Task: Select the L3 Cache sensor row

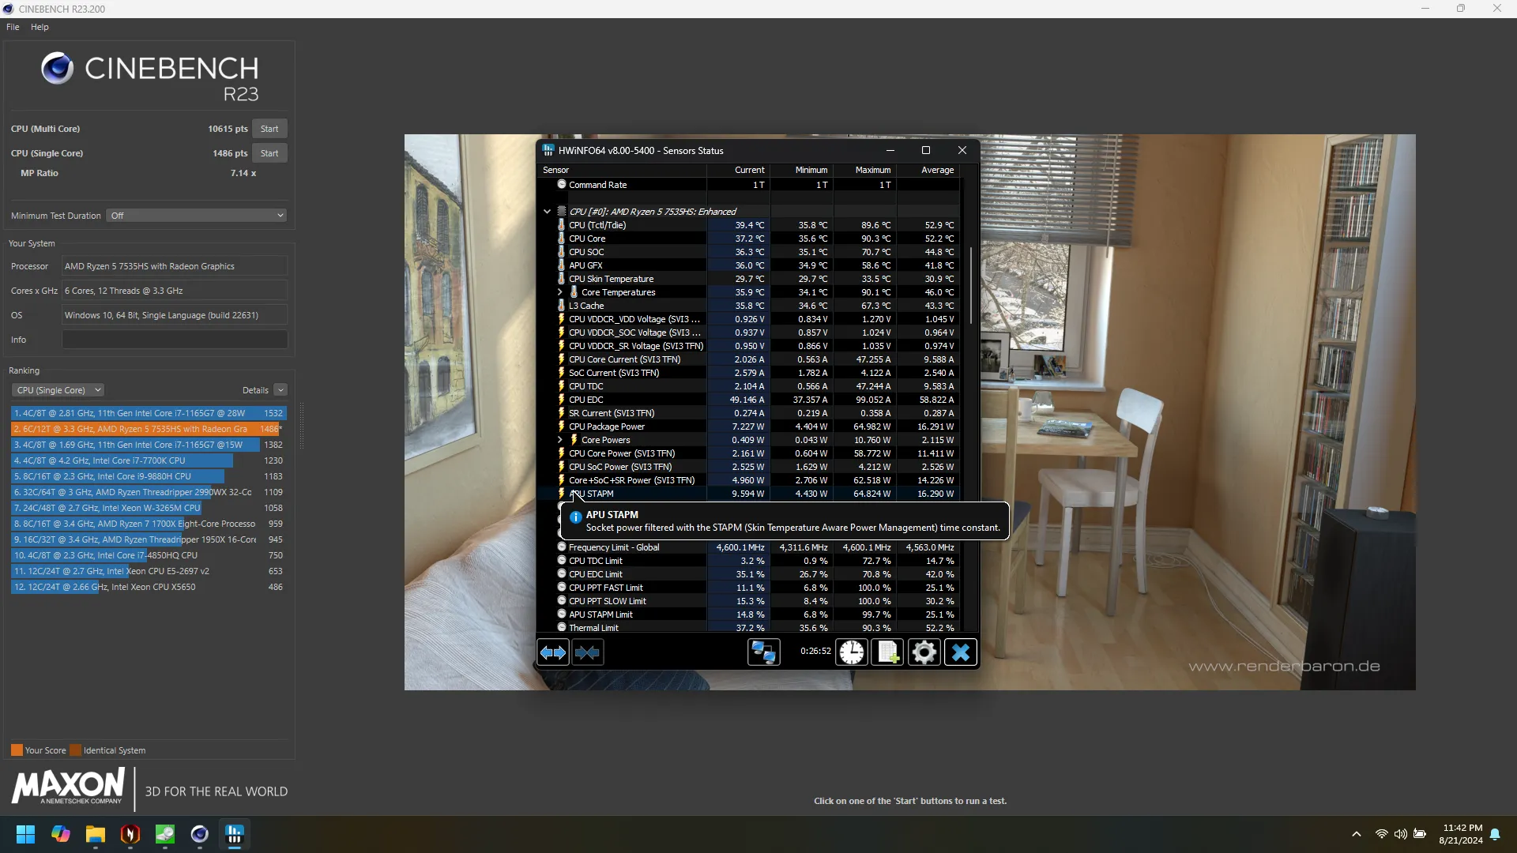Action: tap(749, 306)
